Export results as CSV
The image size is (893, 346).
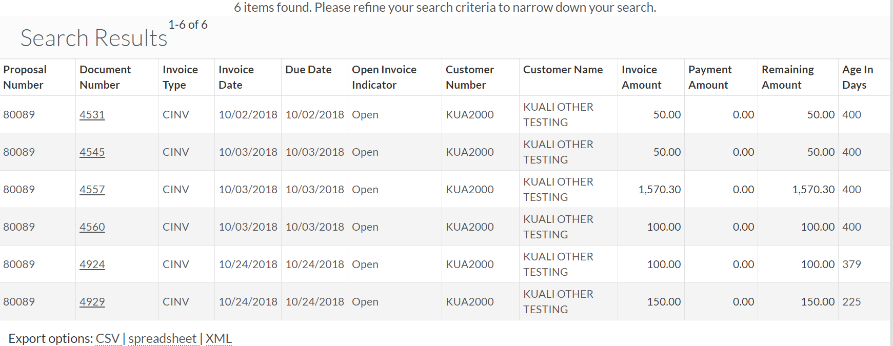(x=108, y=339)
